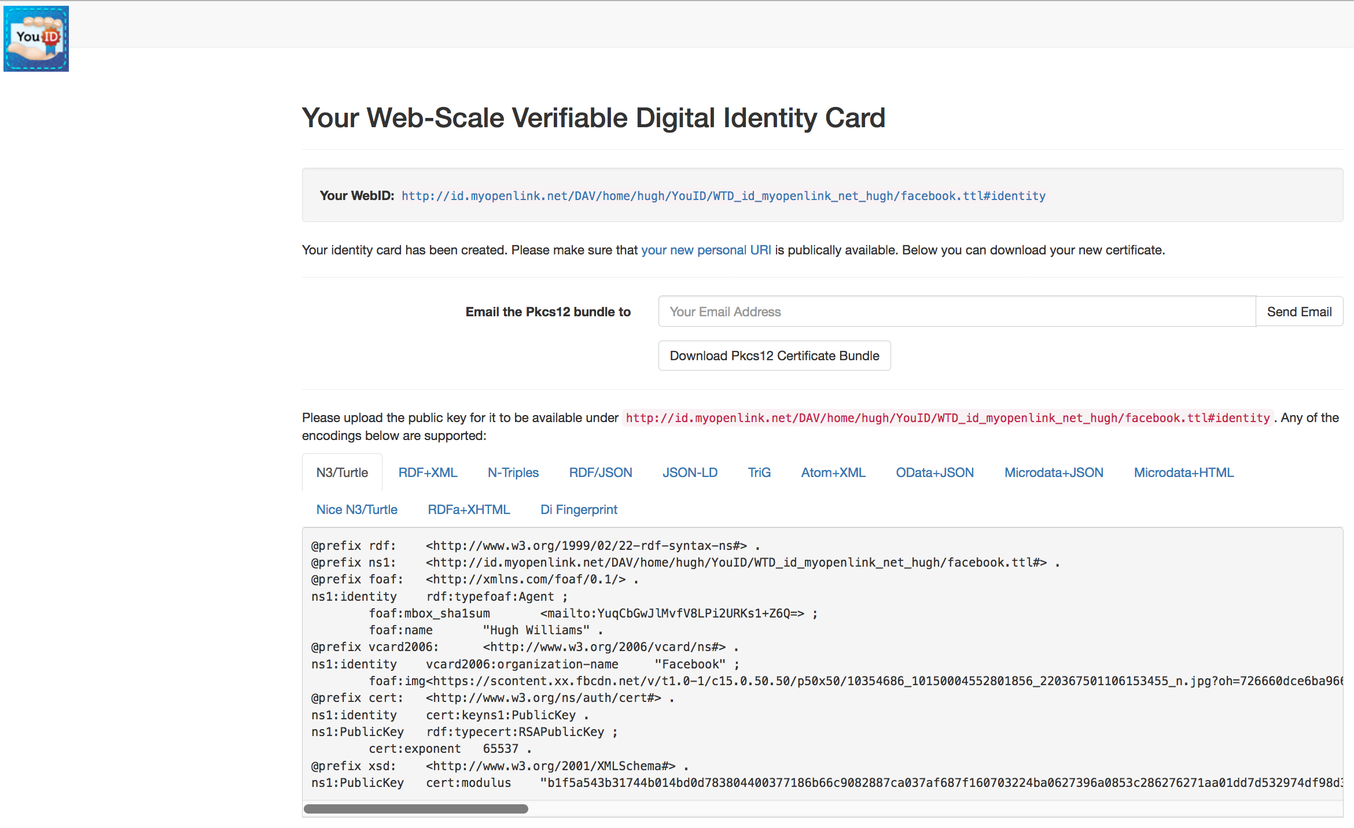View the Atom+XML encoding tab
The width and height of the screenshot is (1354, 828).
point(833,473)
